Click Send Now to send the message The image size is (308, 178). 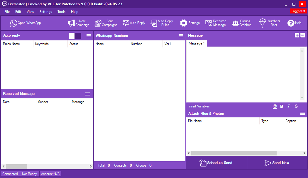pos(277,163)
